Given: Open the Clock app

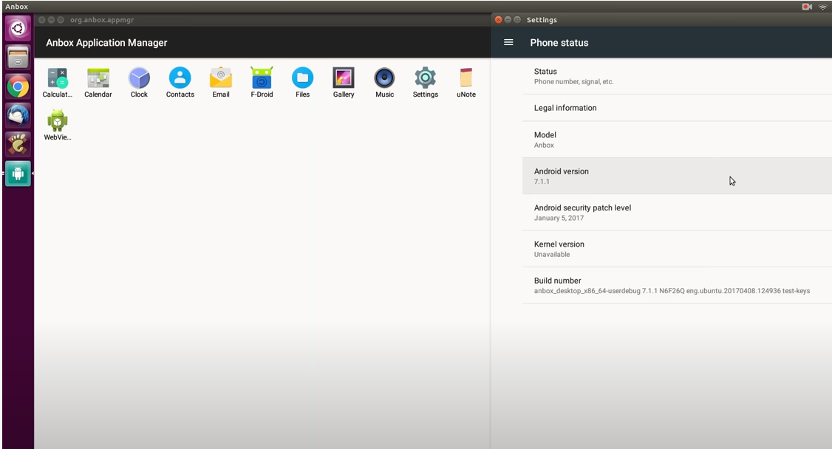Looking at the screenshot, I should [139, 79].
